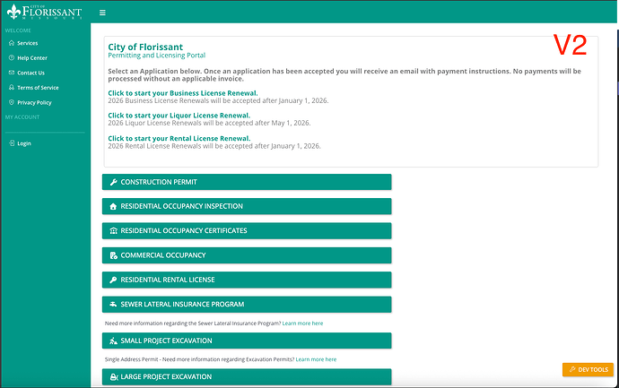Click the orange Dev Tools button
Screen dimensions: 619x388
coord(588,369)
